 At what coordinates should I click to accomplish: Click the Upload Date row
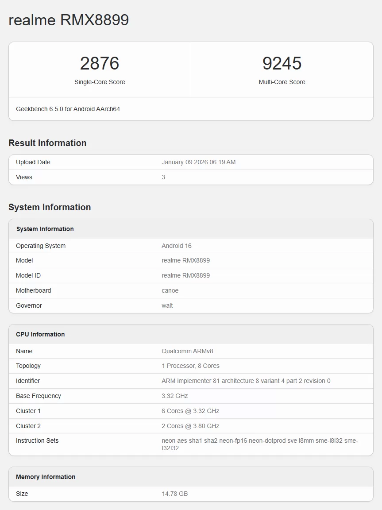[190, 162]
